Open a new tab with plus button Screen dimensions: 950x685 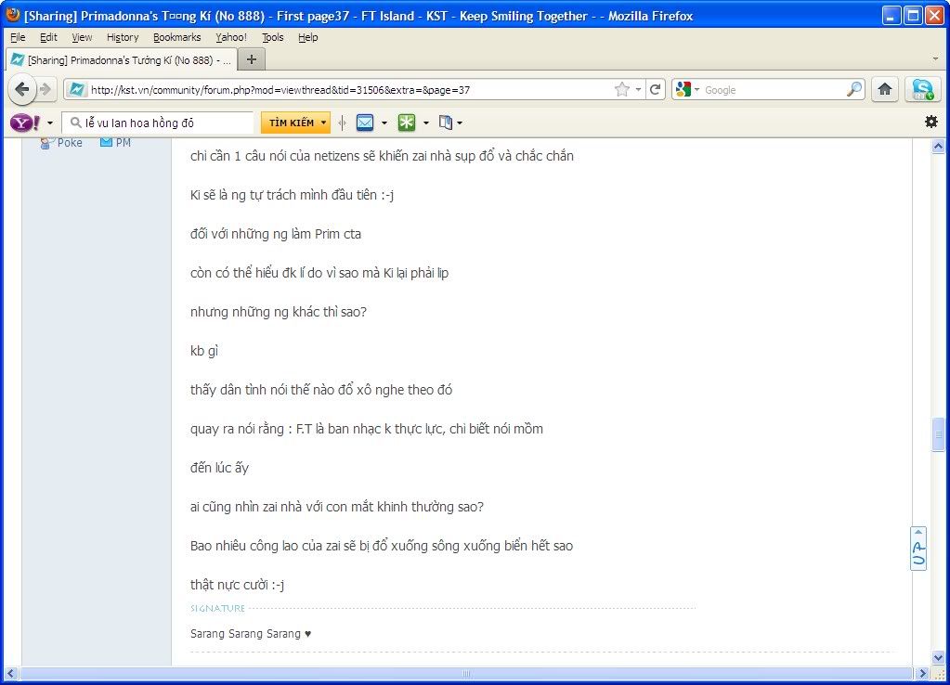click(x=252, y=59)
